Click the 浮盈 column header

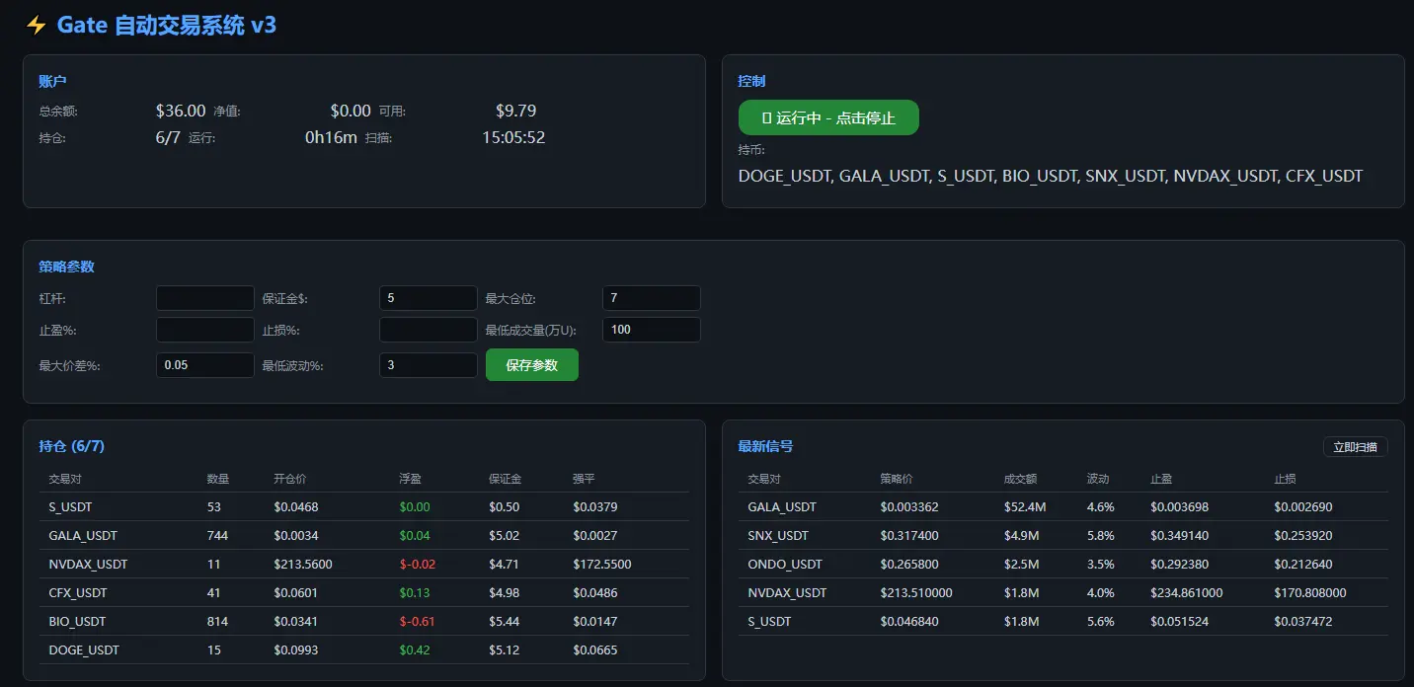[411, 479]
